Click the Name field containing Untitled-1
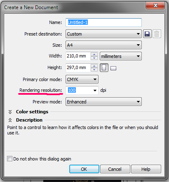 click(x=103, y=22)
